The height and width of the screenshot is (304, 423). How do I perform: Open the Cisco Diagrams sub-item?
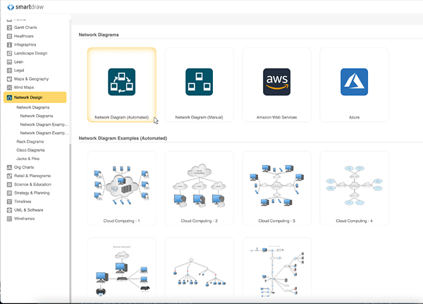(30, 150)
